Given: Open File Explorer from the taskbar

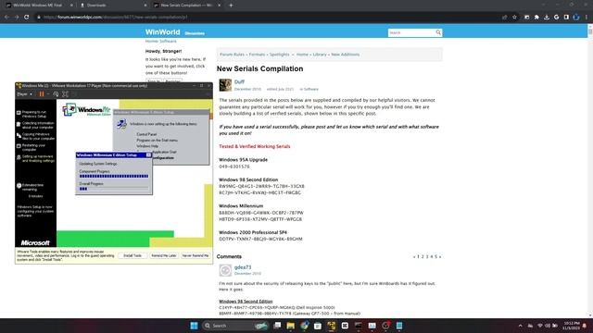Looking at the screenshot, I should click(290, 326).
